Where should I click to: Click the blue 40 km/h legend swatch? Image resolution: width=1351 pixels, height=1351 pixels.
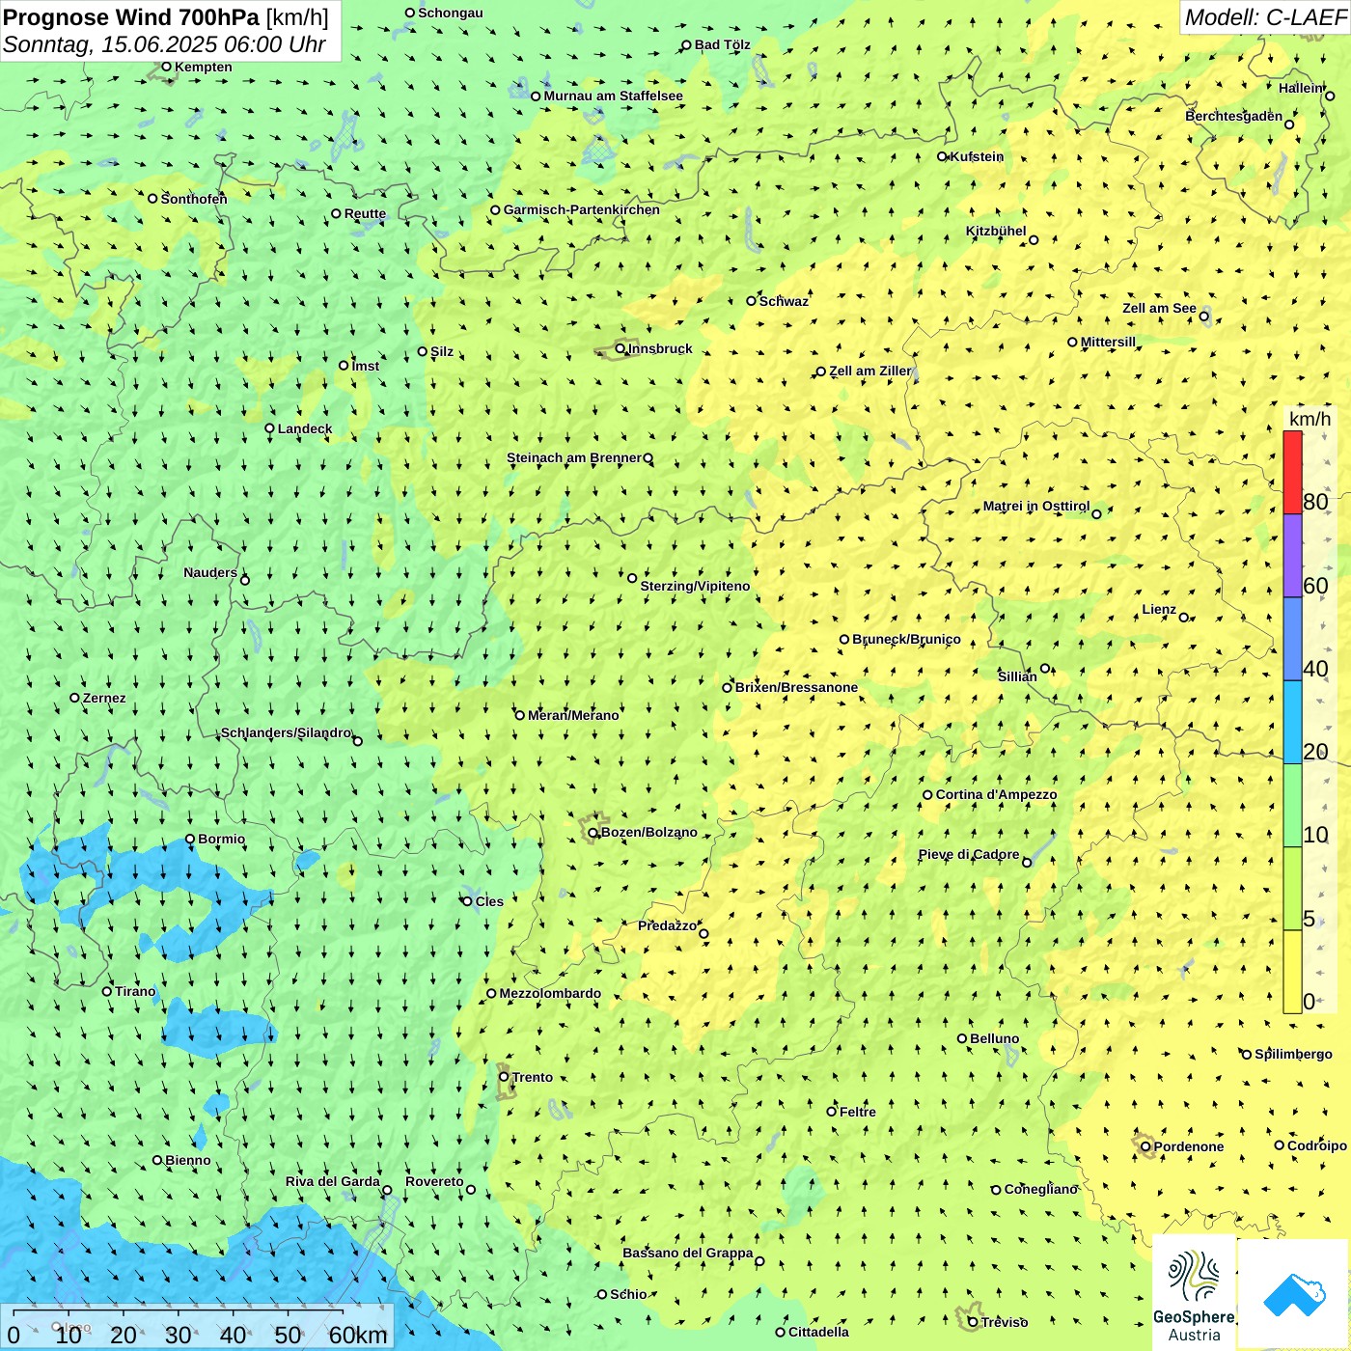[x=1292, y=639]
